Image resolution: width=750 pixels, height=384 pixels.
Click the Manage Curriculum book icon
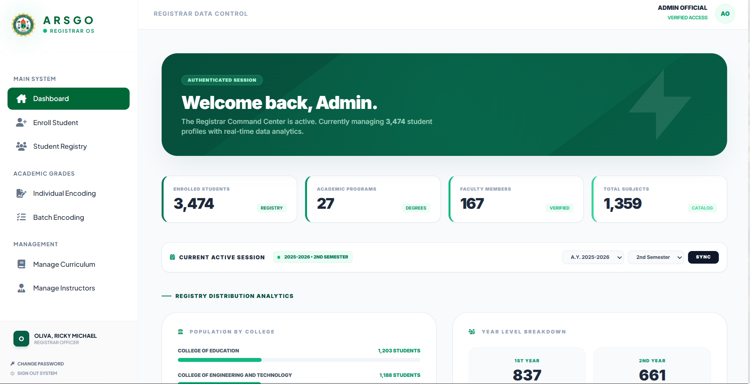click(x=21, y=264)
